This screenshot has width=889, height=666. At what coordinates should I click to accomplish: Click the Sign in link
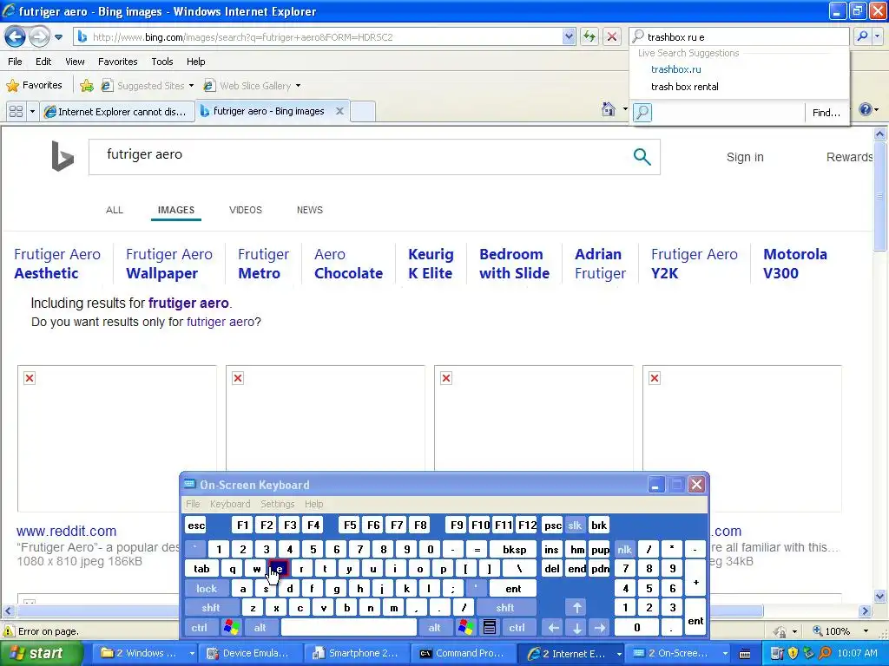pyautogui.click(x=745, y=157)
